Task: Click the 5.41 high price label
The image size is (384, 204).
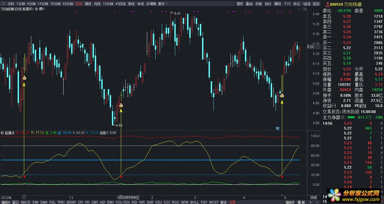Action: click(177, 13)
